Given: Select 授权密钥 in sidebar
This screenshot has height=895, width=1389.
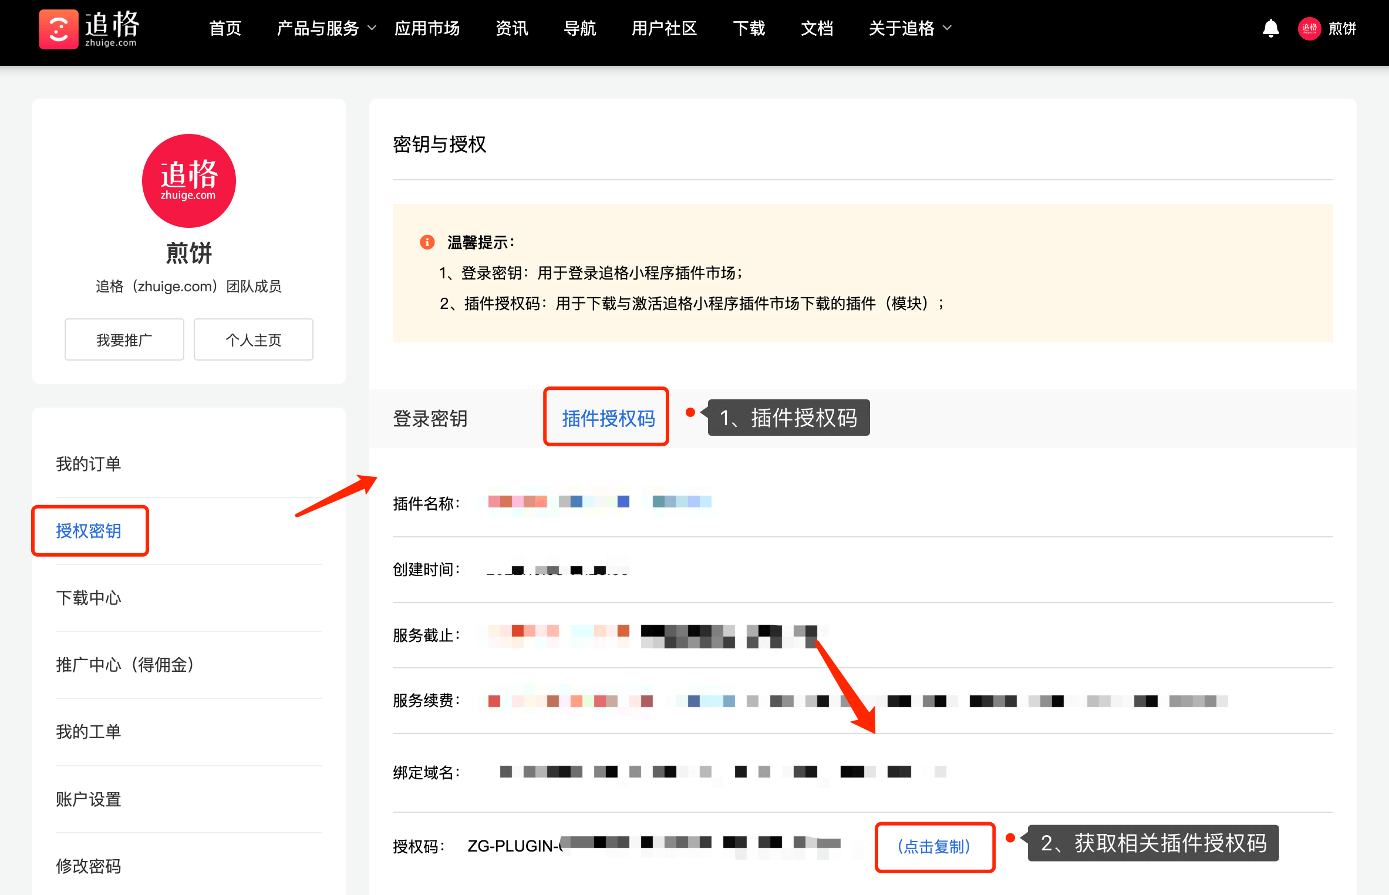Looking at the screenshot, I should 89,531.
